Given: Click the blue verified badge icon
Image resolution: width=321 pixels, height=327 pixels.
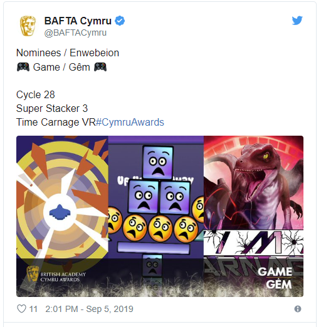Looking at the screenshot, I should click(120, 21).
